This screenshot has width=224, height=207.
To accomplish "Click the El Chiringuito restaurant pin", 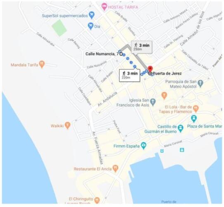I will [x=97, y=200].
